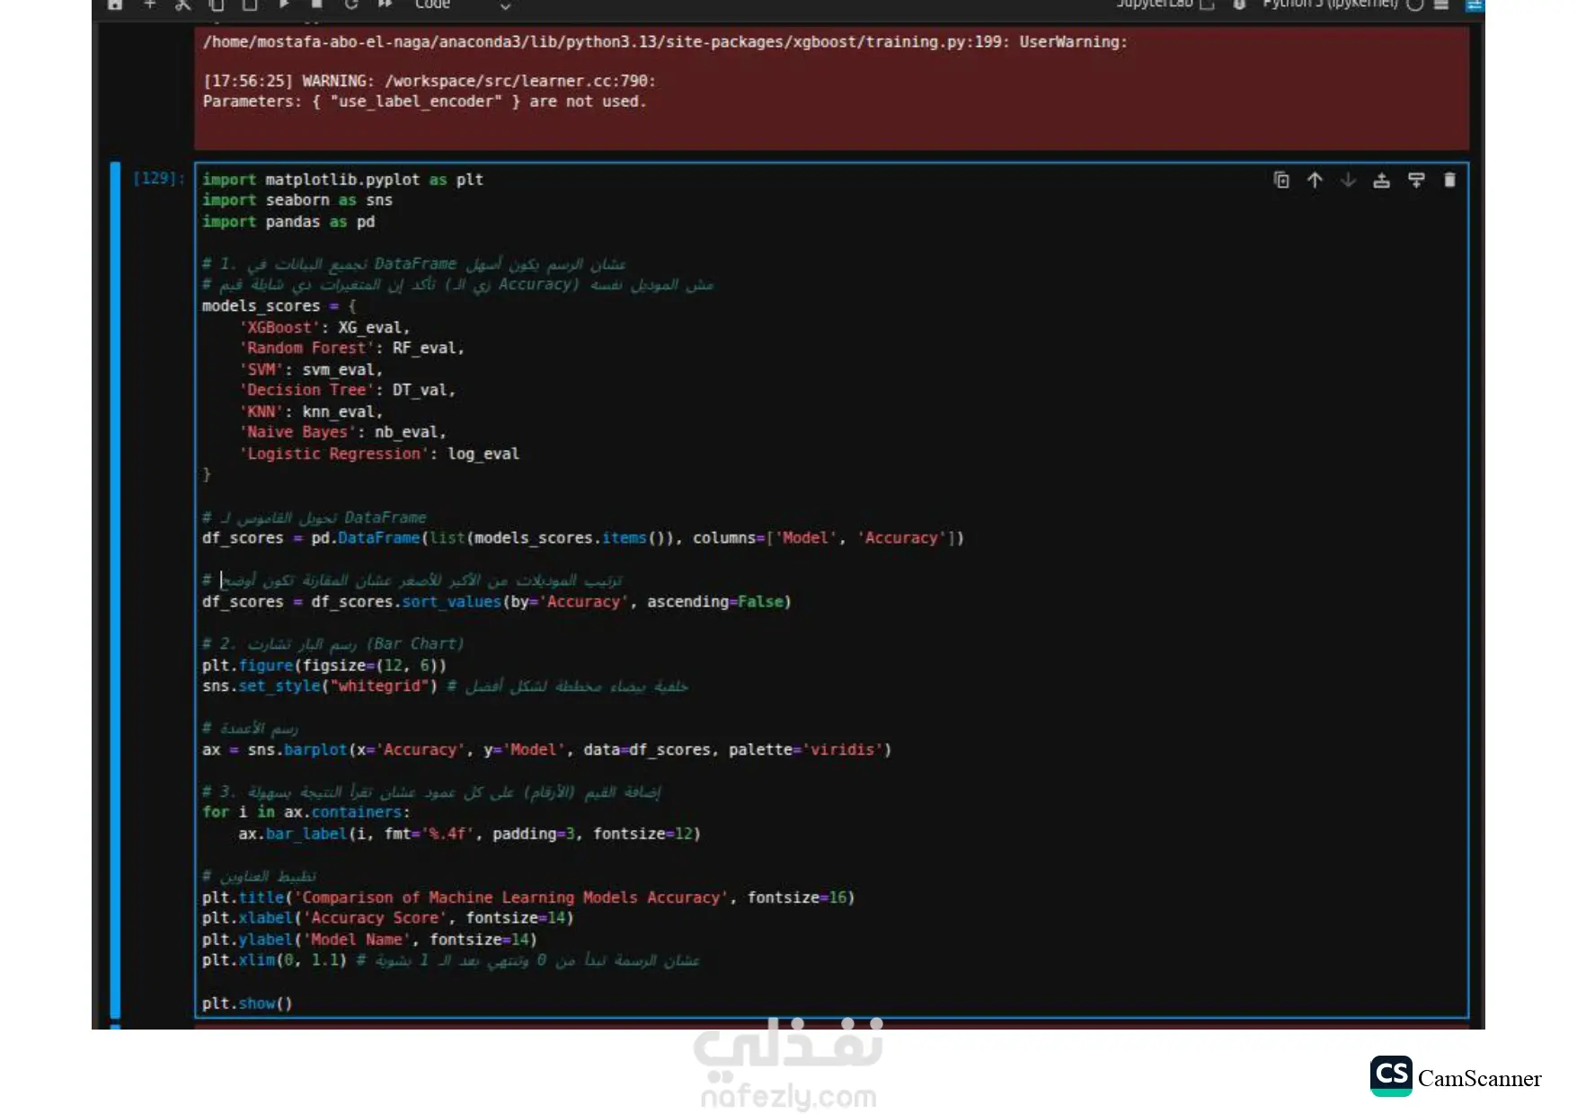Click the 'import seaborn as sns' line
This screenshot has width=1577, height=1114.
[x=297, y=200]
